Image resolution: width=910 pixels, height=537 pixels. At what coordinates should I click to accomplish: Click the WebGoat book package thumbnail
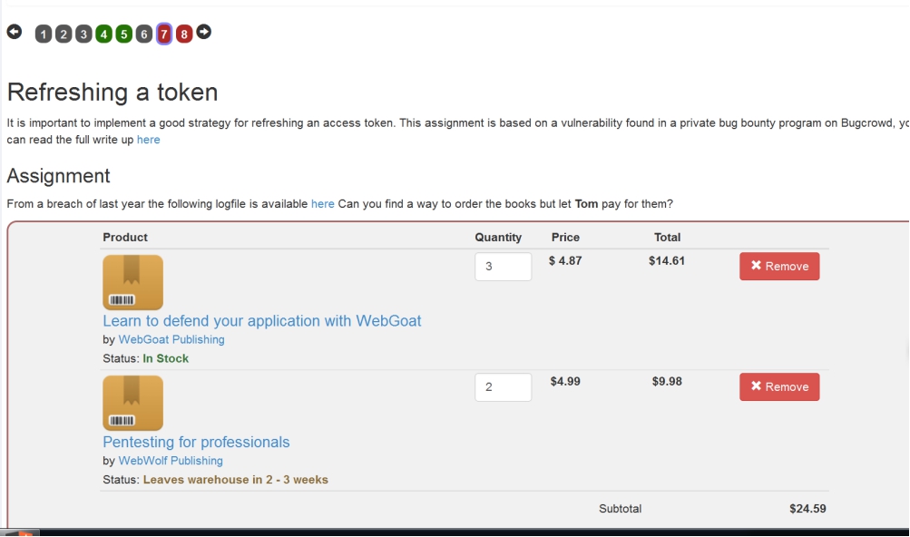click(132, 282)
